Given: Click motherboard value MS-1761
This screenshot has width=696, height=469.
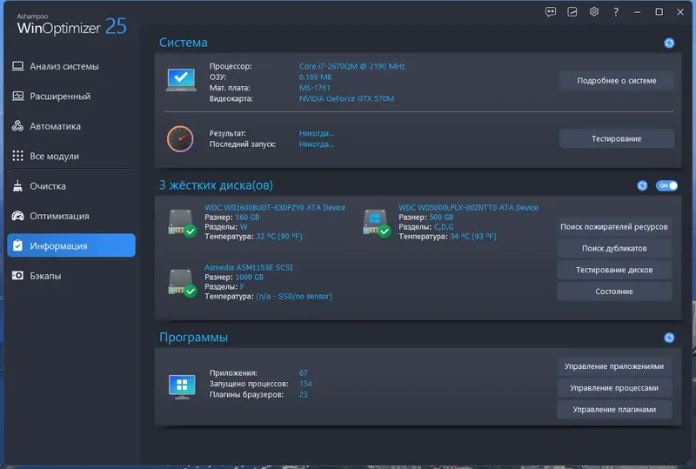Looking at the screenshot, I should tap(315, 88).
